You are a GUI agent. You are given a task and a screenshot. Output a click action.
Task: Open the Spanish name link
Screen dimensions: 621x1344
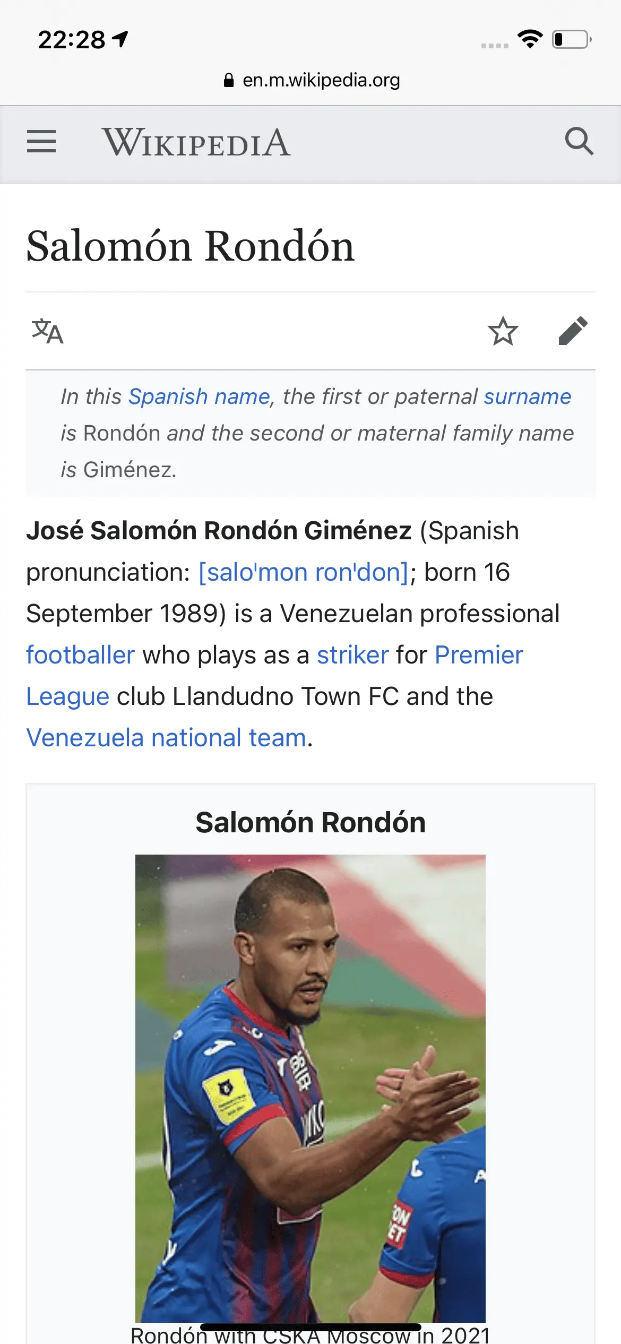tap(200, 397)
